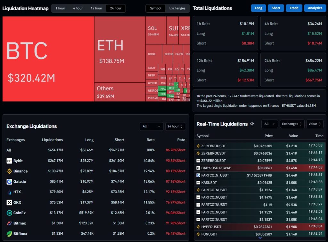
Task: Mute the Real-Time Liquidations sound alerts
Action: pos(252,124)
